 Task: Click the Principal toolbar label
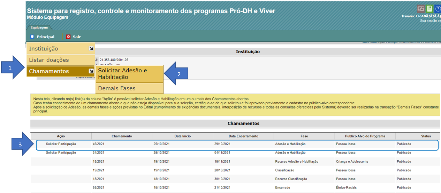point(46,37)
